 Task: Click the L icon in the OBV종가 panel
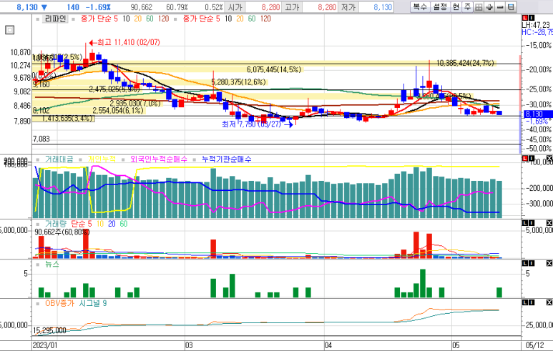coord(526,302)
